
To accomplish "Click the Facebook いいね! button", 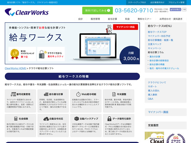I will [x=175, y=9].
